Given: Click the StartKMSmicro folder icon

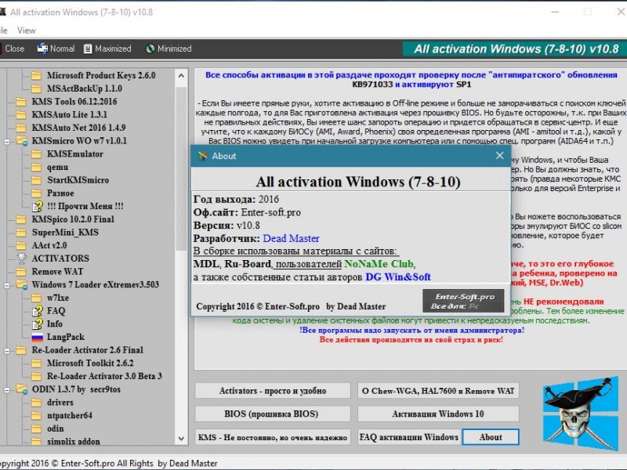Looking at the screenshot, I should [37, 180].
